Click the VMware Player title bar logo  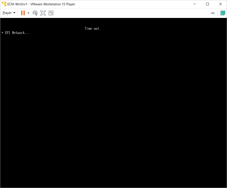coord(4,4)
